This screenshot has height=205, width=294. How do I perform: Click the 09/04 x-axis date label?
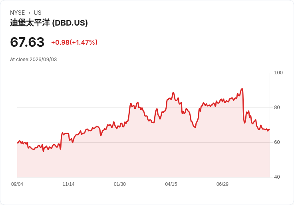[17, 184]
